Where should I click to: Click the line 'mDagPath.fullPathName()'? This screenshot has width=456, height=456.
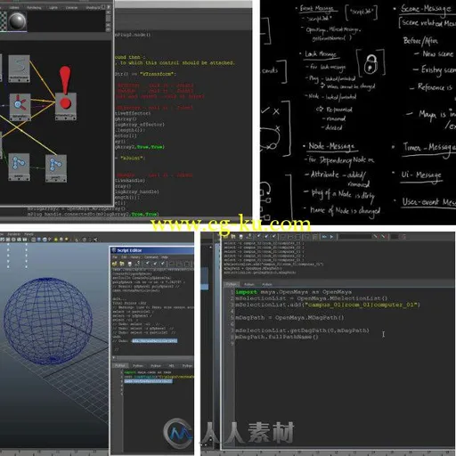(277, 337)
